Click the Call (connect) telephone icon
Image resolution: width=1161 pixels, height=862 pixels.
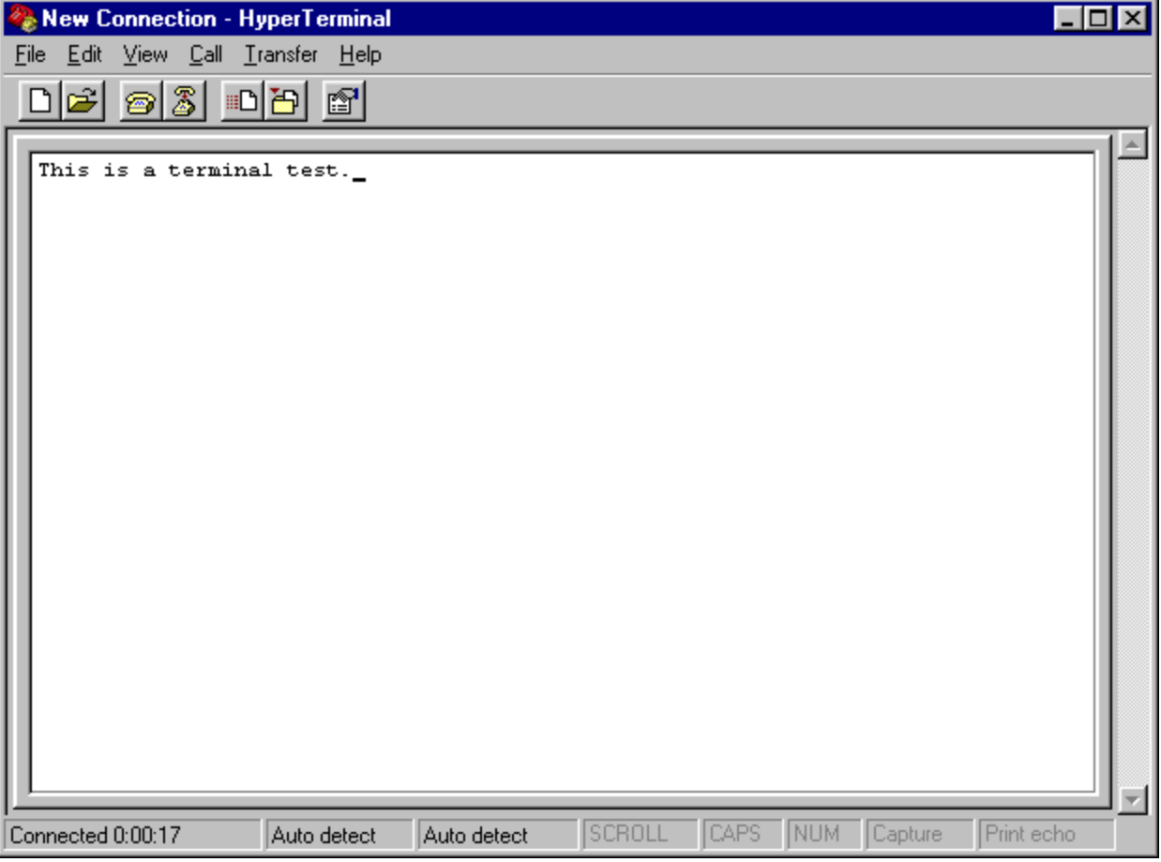[142, 101]
